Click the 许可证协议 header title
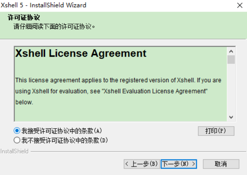 [24, 17]
